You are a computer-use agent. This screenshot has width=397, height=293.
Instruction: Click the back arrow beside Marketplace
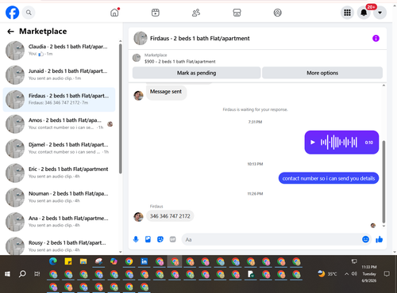[x=10, y=32]
